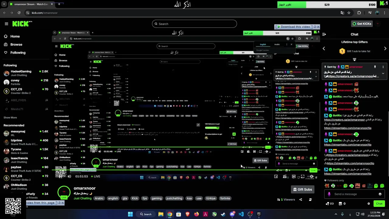Reload the page in Chrome
The height and width of the screenshot is (219, 389).
(x=19, y=13)
